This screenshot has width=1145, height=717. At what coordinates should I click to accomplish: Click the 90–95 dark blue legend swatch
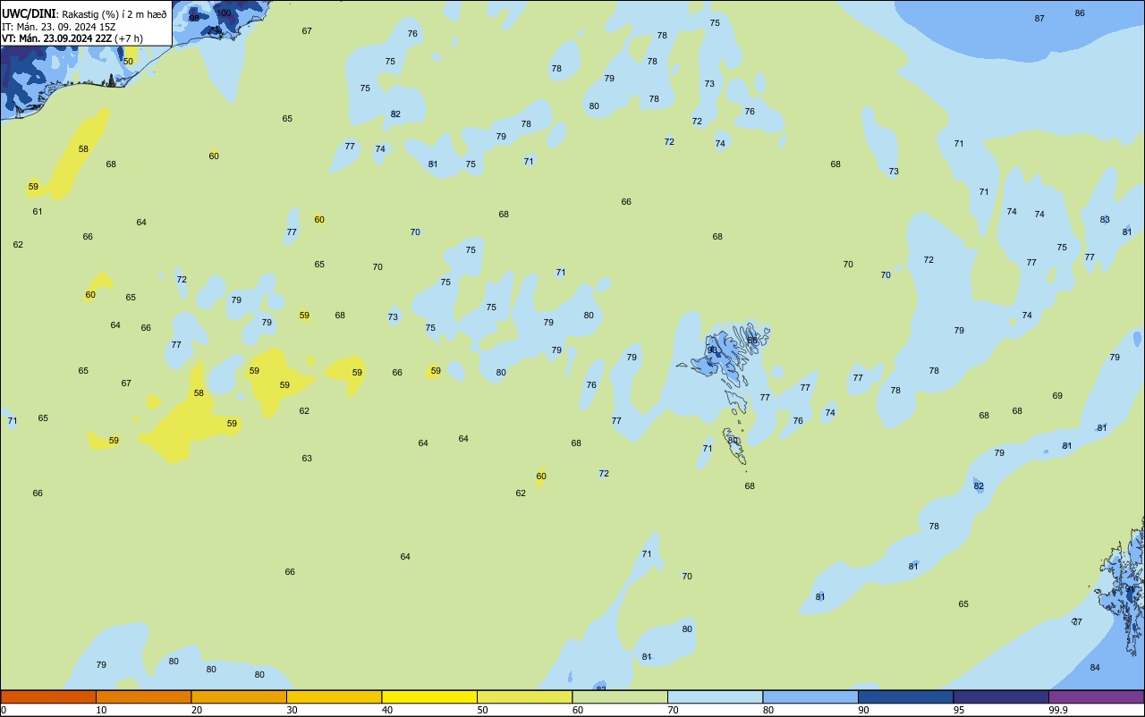pyautogui.click(x=905, y=696)
